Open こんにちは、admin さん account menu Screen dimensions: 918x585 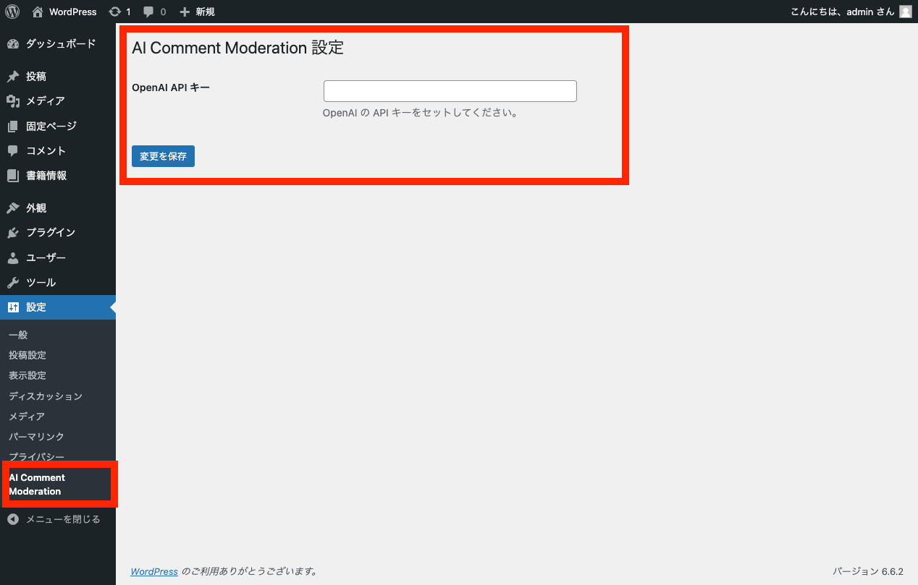851,12
